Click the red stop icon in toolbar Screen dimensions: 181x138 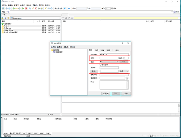(x=26, y=8)
